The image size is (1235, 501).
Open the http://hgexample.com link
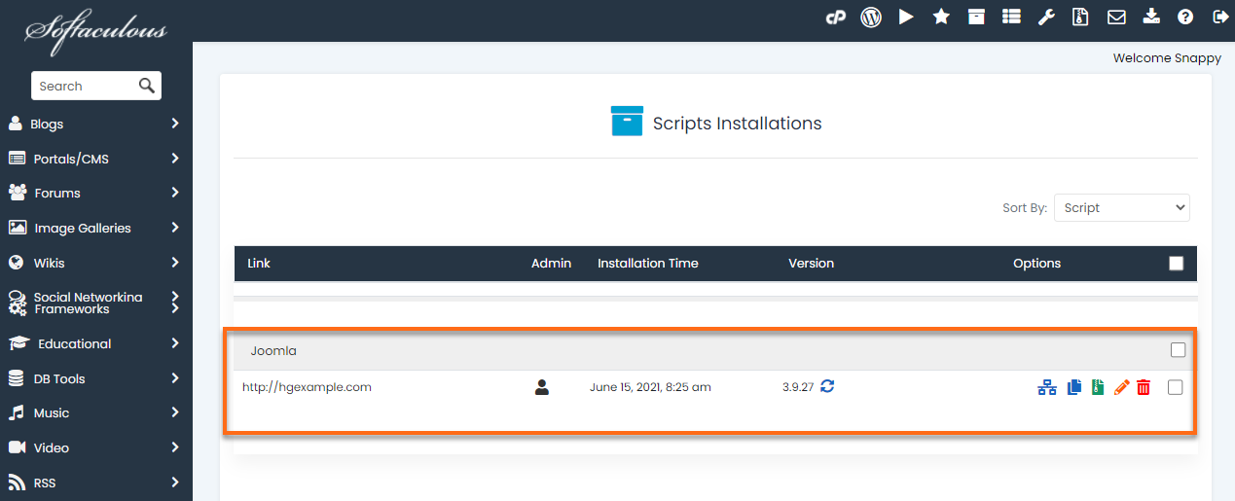point(307,387)
